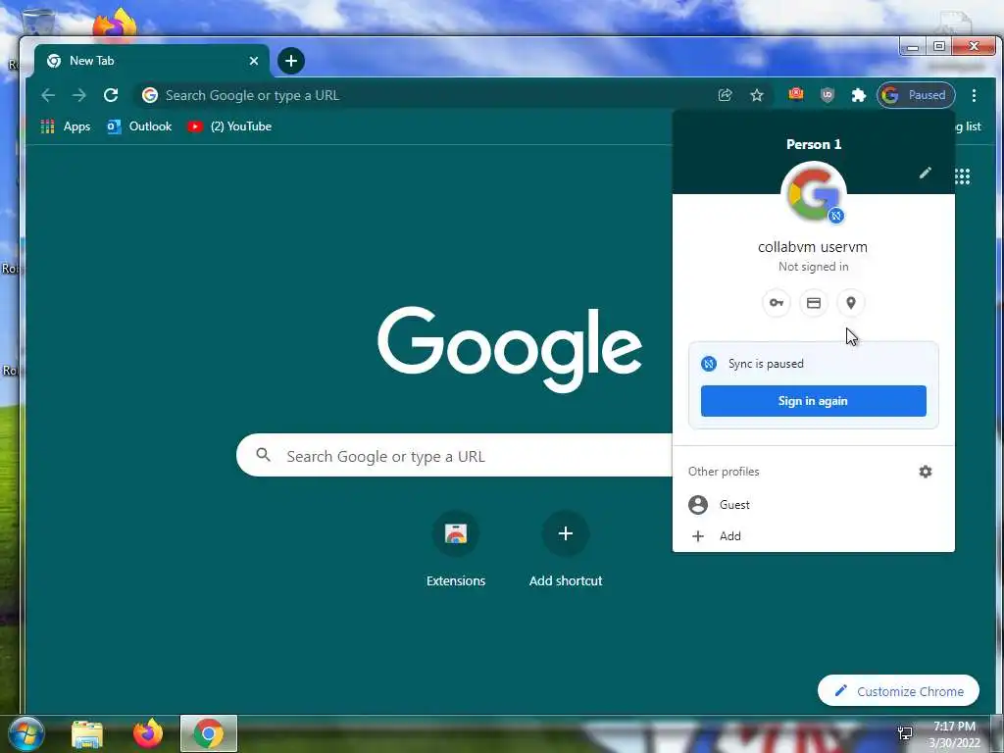This screenshot has height=753, width=1004.
Task: Edit the profile with the pencil icon
Action: pos(926,173)
